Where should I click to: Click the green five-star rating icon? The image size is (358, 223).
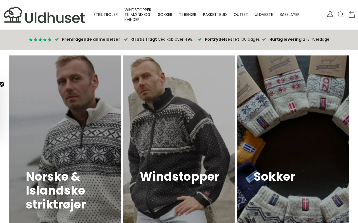pyautogui.click(x=40, y=40)
